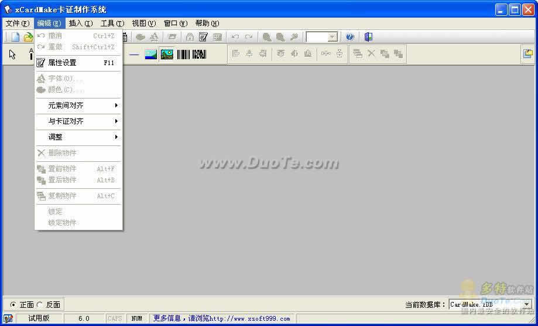538x326 pixels.
Task: Choose 属性设置 F11 menu entry
Action: (79, 63)
